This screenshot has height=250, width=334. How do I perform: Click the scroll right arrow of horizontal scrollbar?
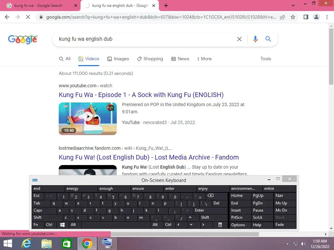(326, 234)
